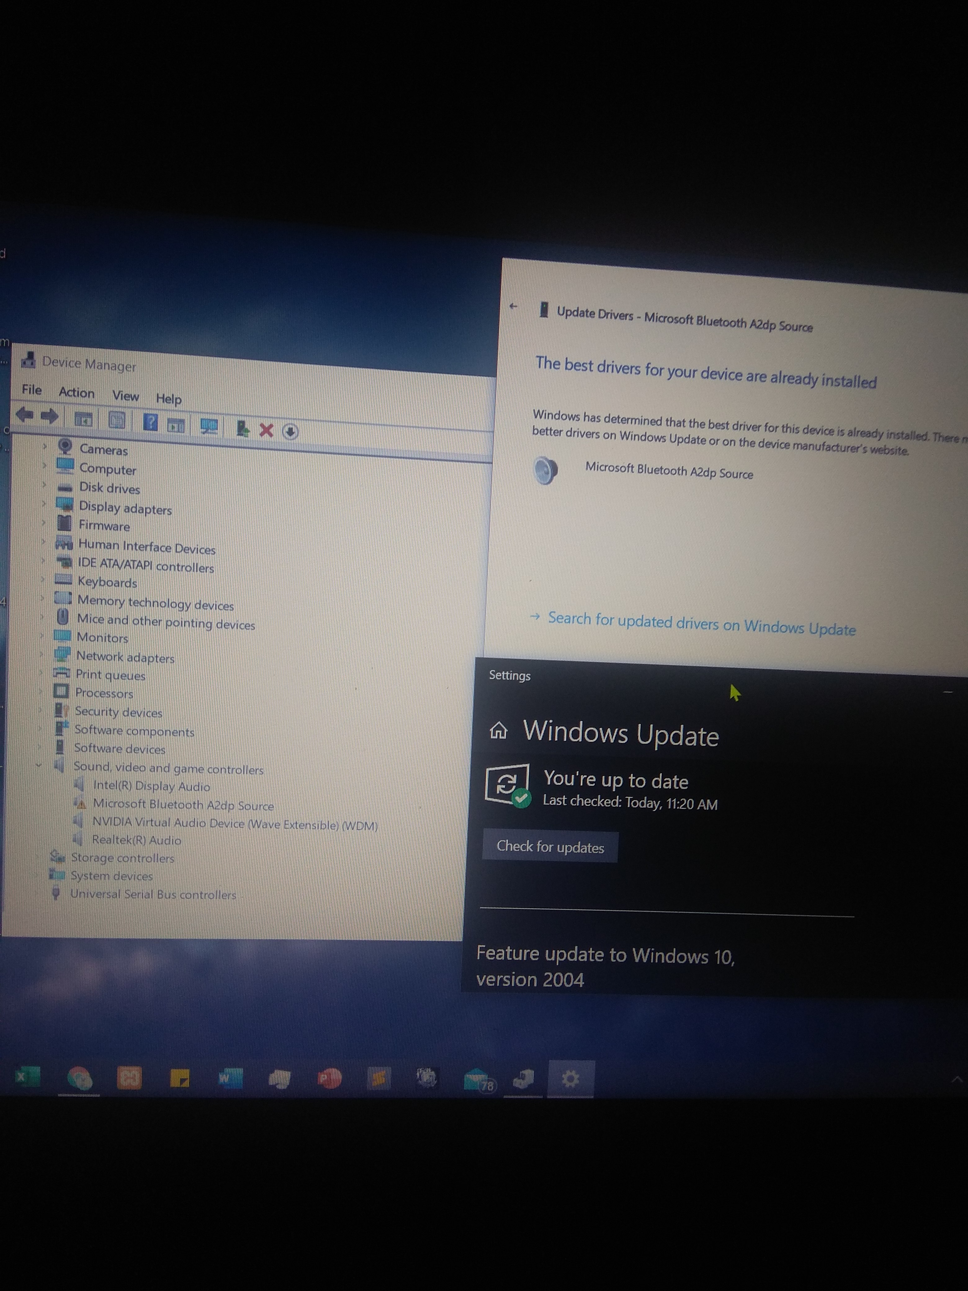Select Microsoft Bluetooth A2dp Source tree device
968x1291 pixels.
pyautogui.click(x=183, y=805)
